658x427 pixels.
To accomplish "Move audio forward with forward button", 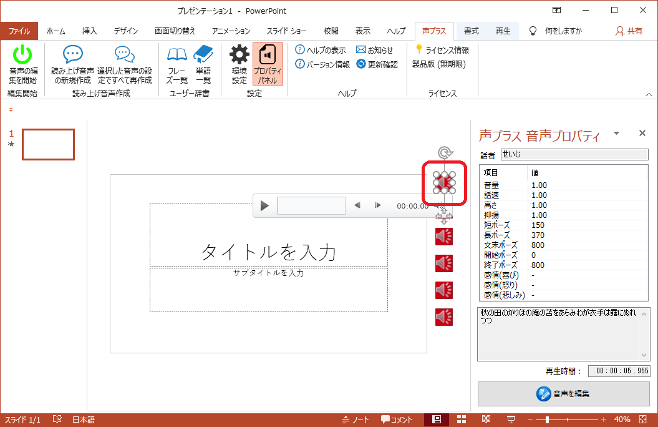I will (378, 205).
